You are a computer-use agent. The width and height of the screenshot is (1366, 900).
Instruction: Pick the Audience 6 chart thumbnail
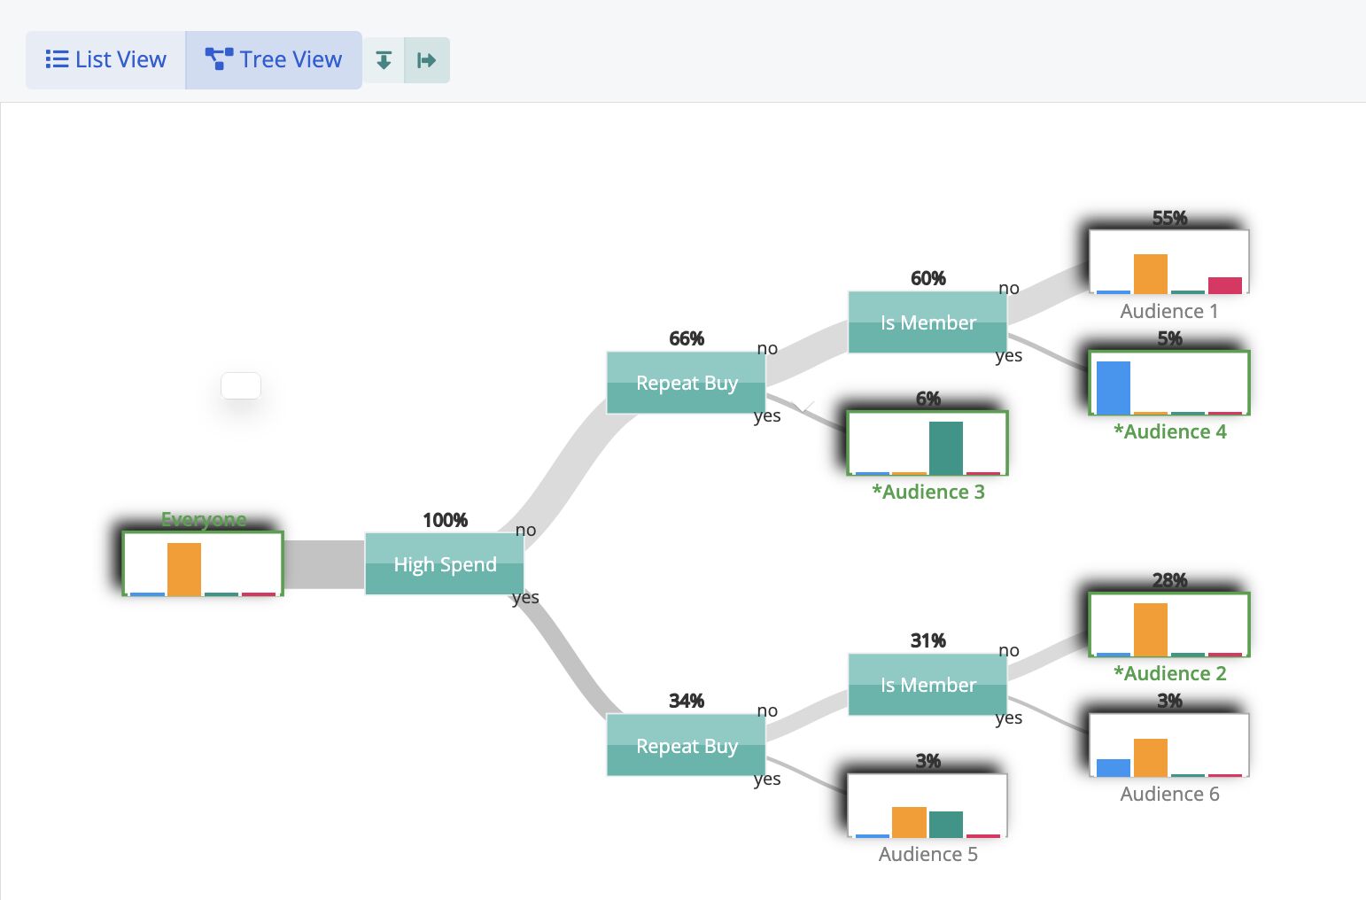coord(1169,745)
